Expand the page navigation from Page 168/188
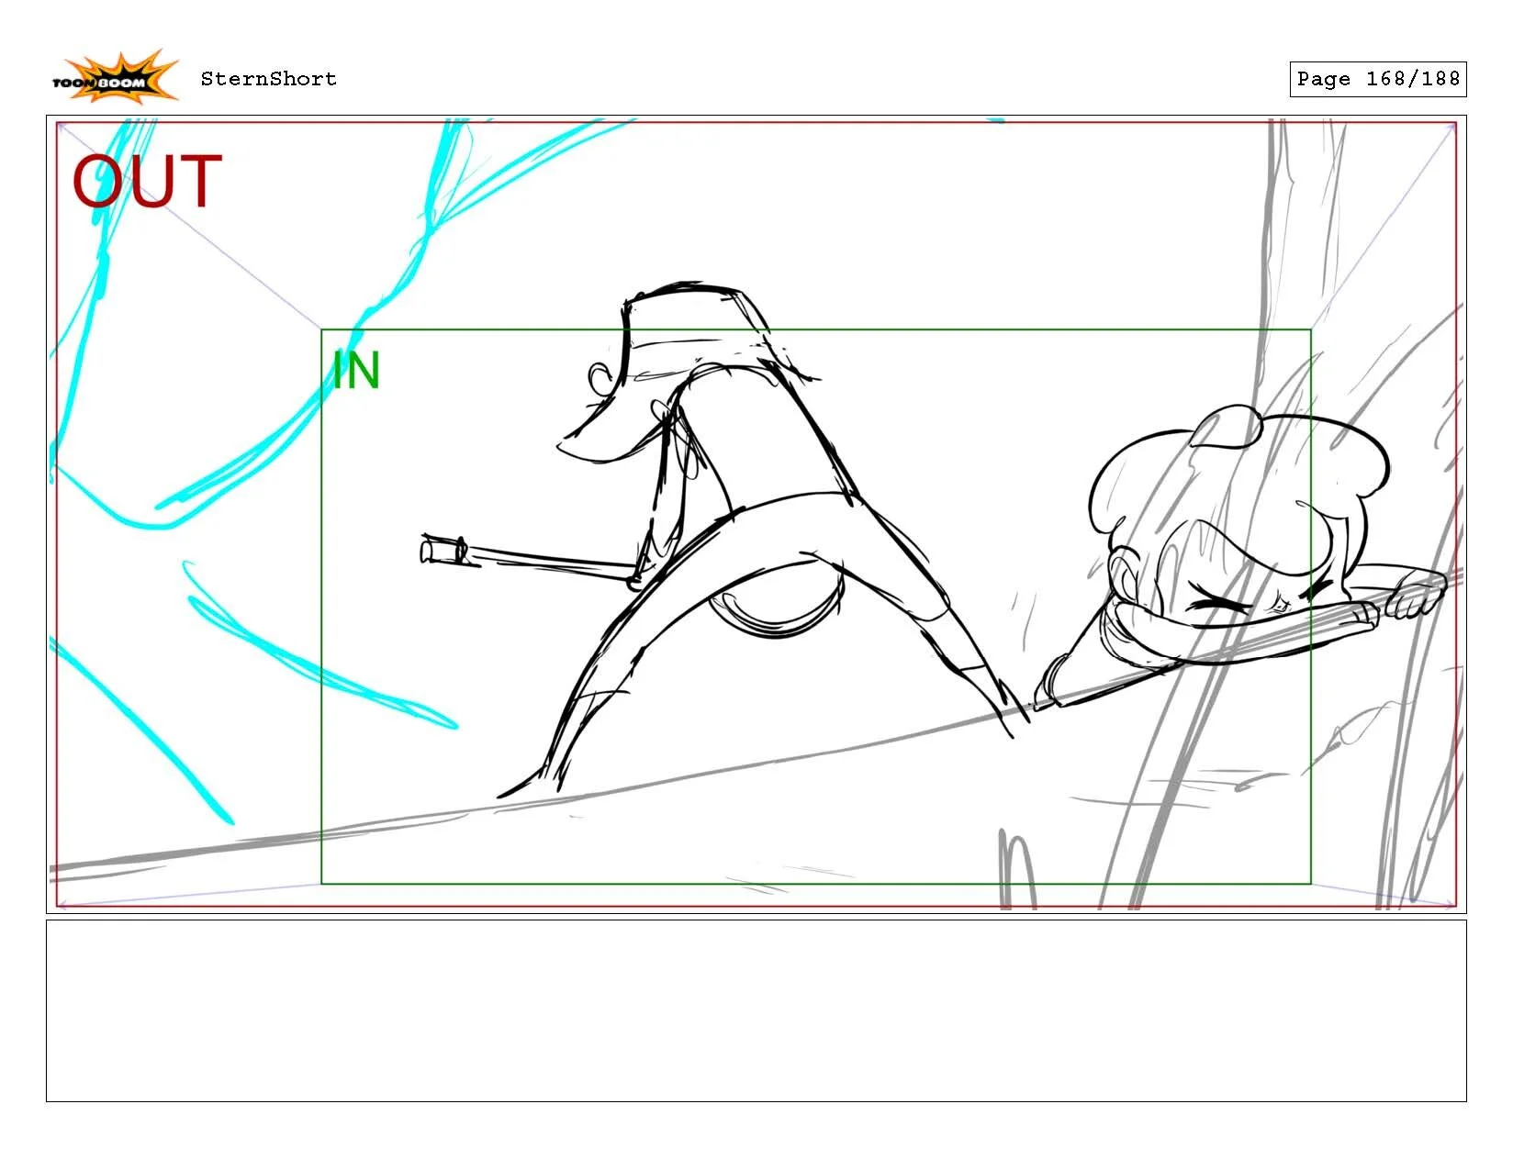 click(x=1378, y=79)
